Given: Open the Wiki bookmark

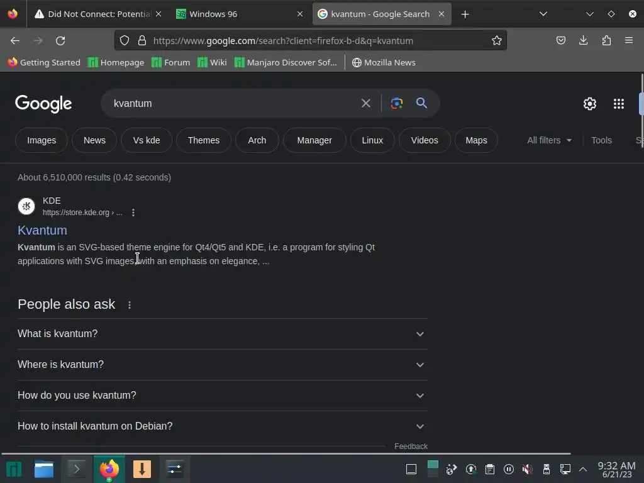Looking at the screenshot, I should click(x=212, y=63).
